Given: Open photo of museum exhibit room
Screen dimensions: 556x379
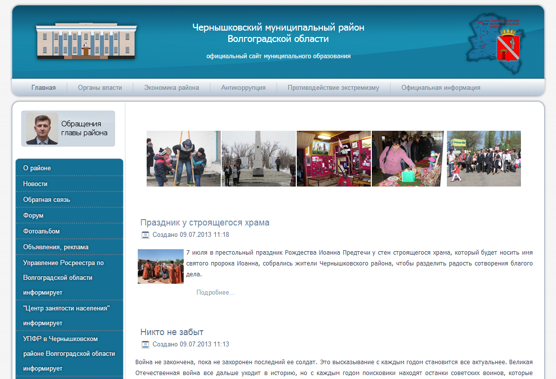Looking at the screenshot, I should (x=334, y=158).
